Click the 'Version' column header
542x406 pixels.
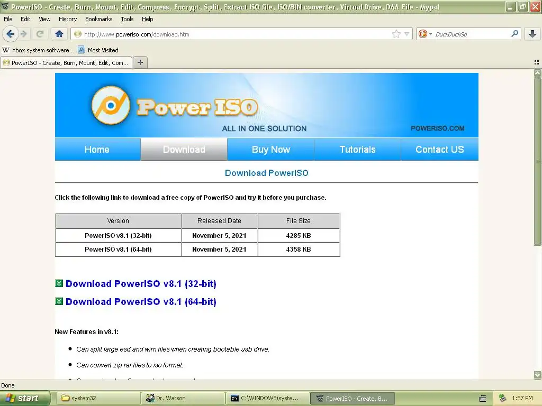click(x=118, y=221)
